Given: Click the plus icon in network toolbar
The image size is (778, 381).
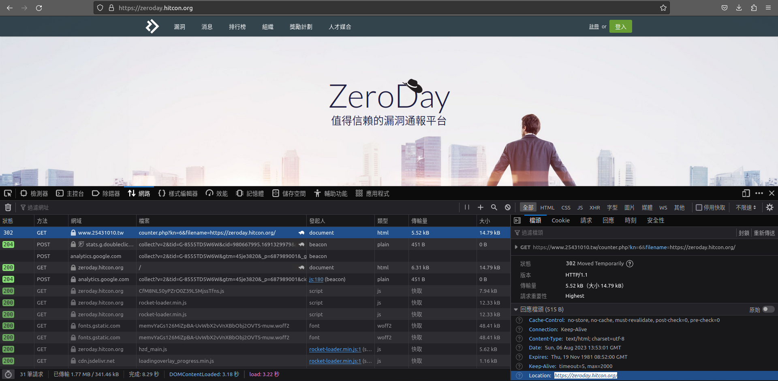Looking at the screenshot, I should pos(481,207).
